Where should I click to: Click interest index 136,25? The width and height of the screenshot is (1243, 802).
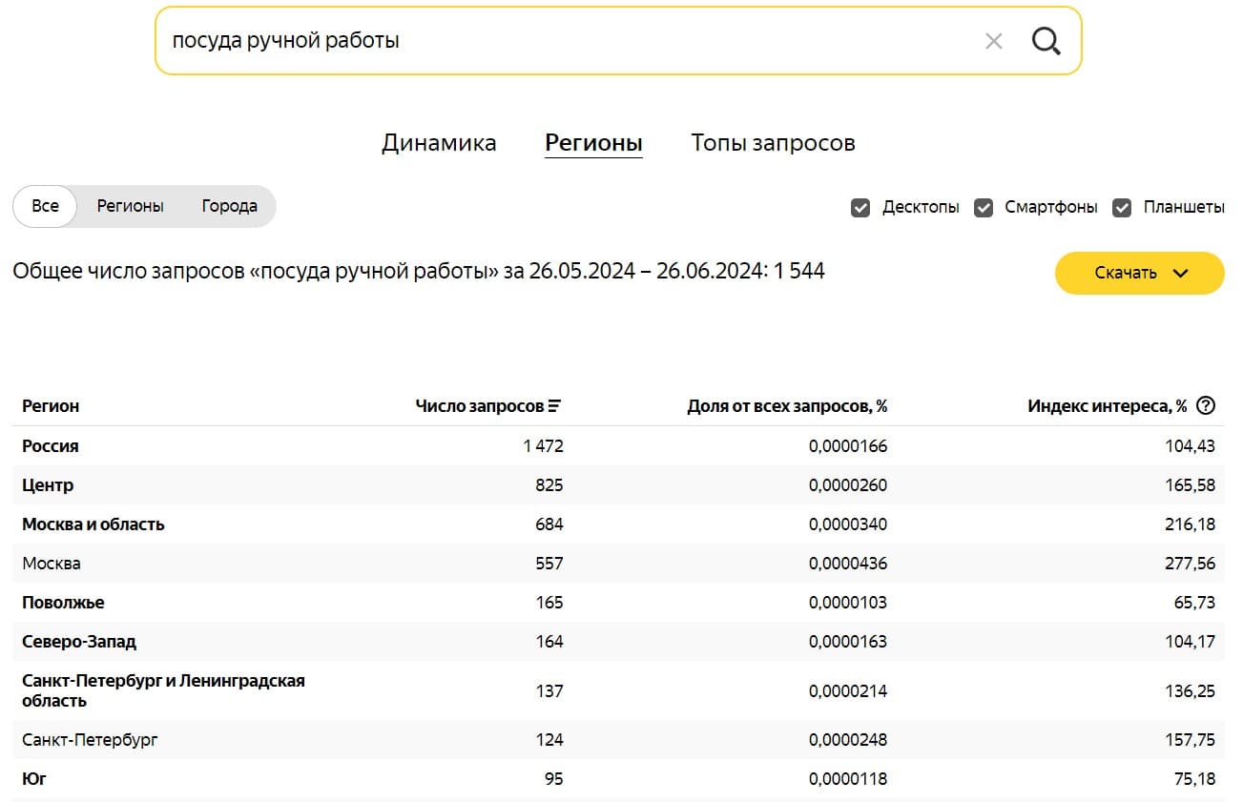click(x=1191, y=690)
